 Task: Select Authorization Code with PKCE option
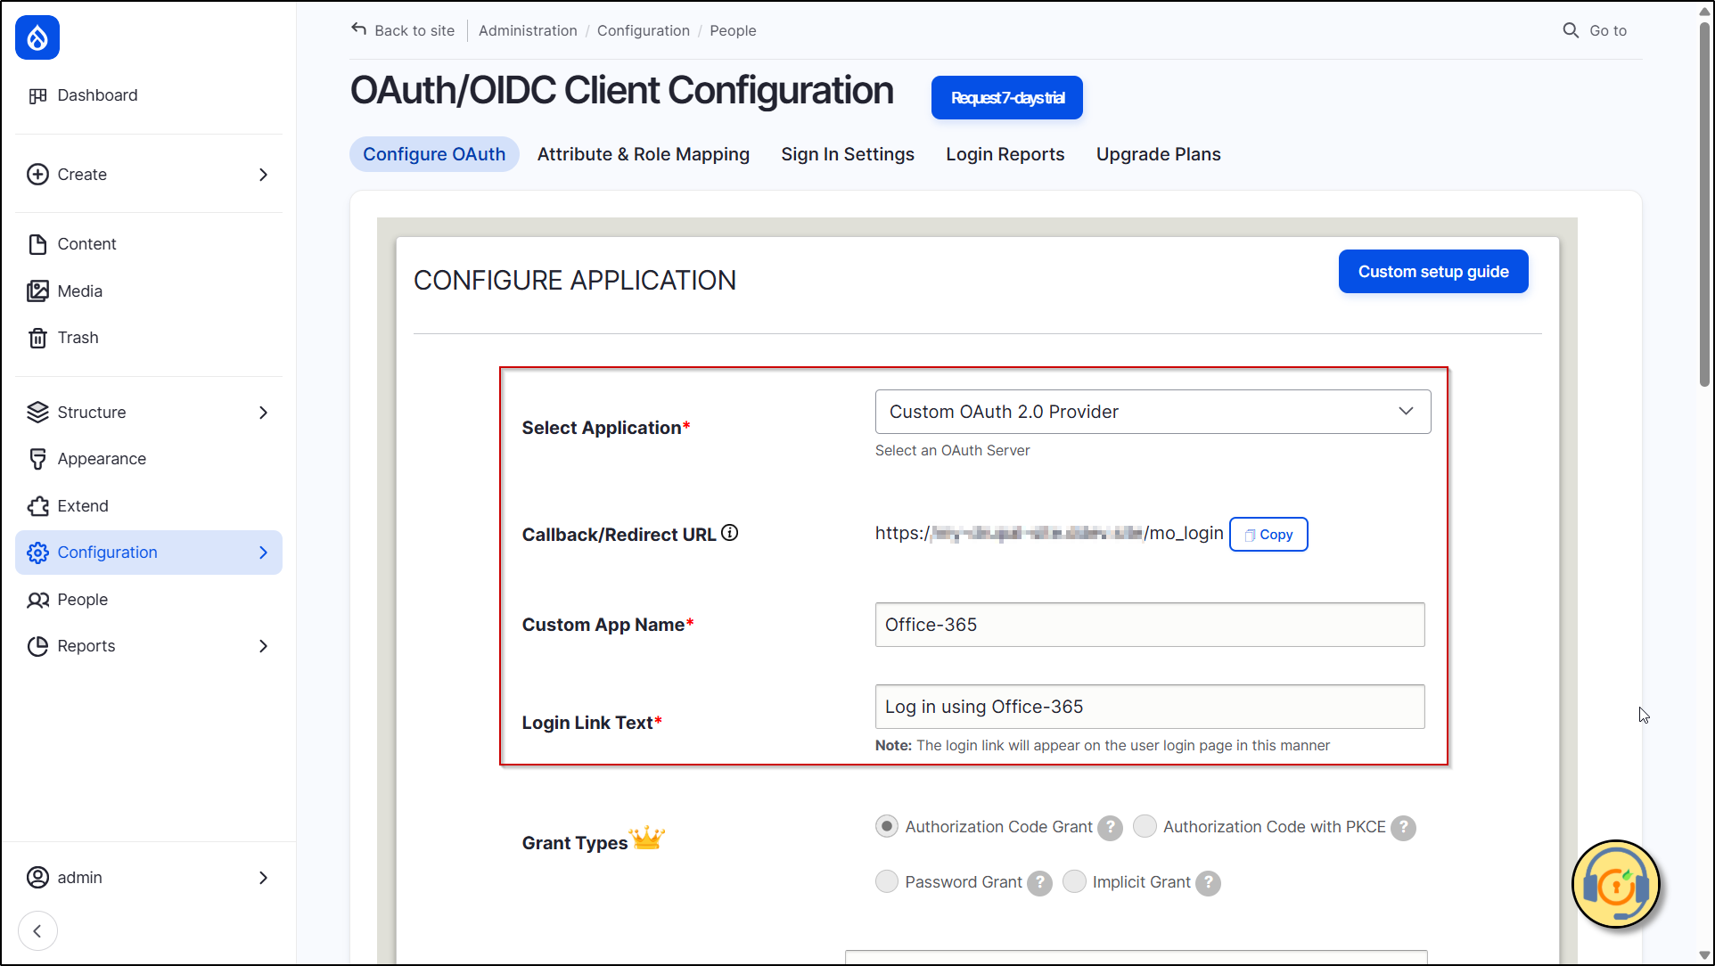(1145, 827)
